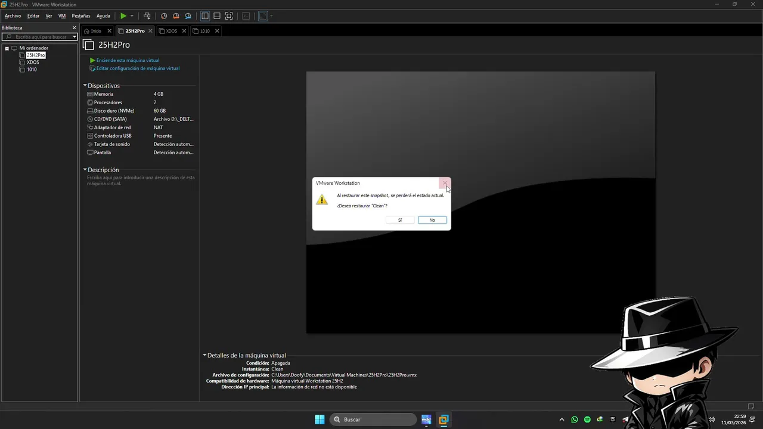
Task: Open the Editar menu
Action: pos(33,16)
